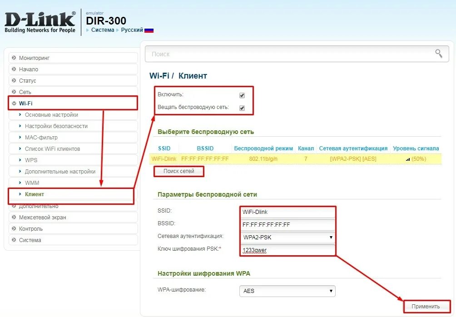Click the Russian flag icon
Viewport: 456px width, 317px height.
tap(149, 30)
